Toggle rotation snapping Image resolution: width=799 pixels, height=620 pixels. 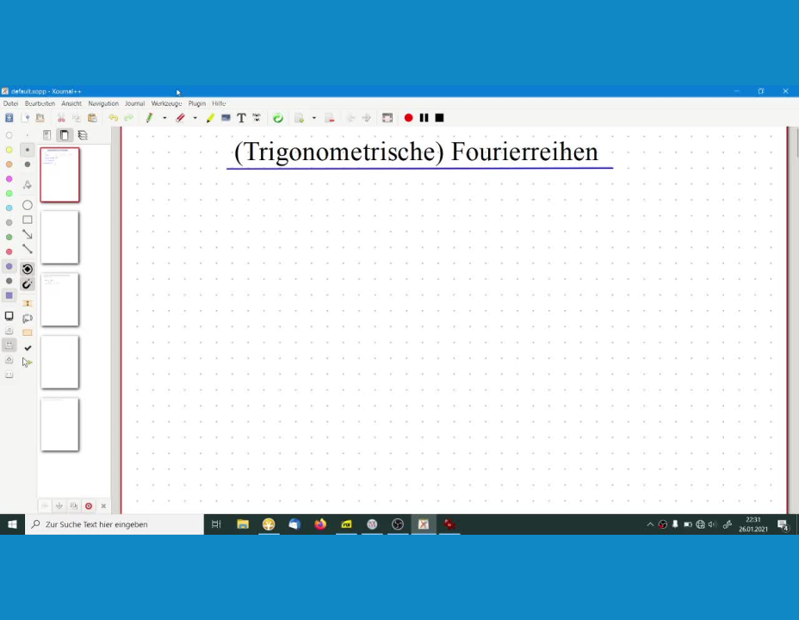coord(28,269)
